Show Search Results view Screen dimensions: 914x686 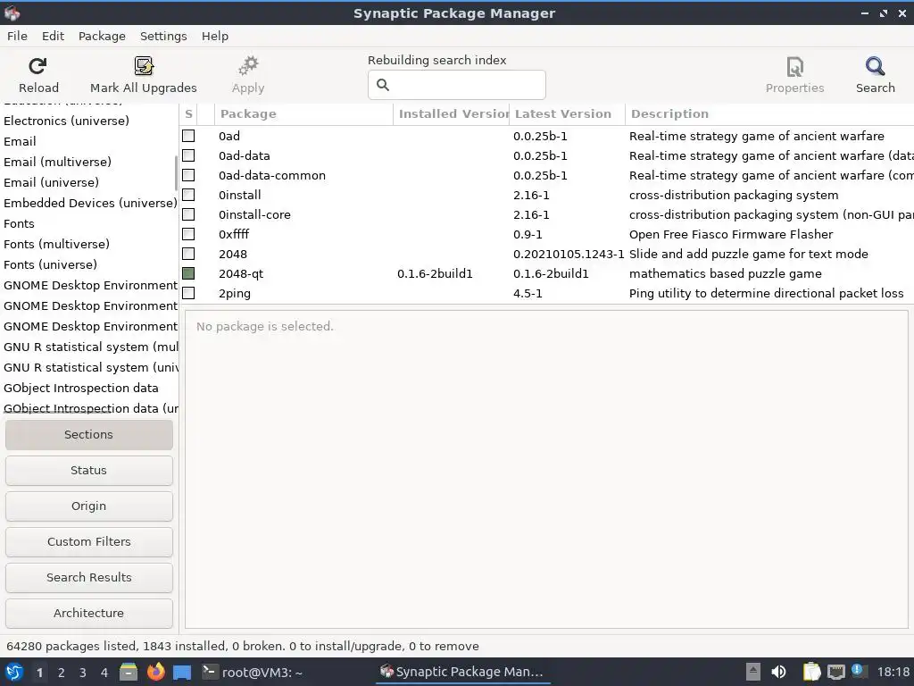tap(88, 578)
